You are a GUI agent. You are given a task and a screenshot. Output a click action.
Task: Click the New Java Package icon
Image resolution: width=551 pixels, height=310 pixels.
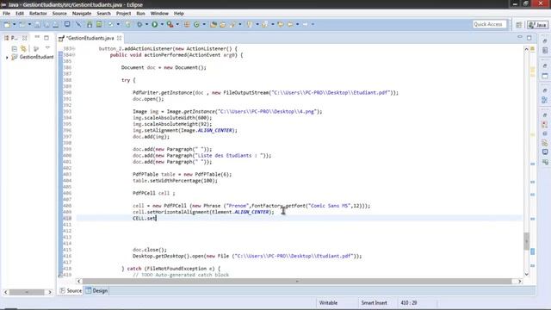[x=187, y=24]
